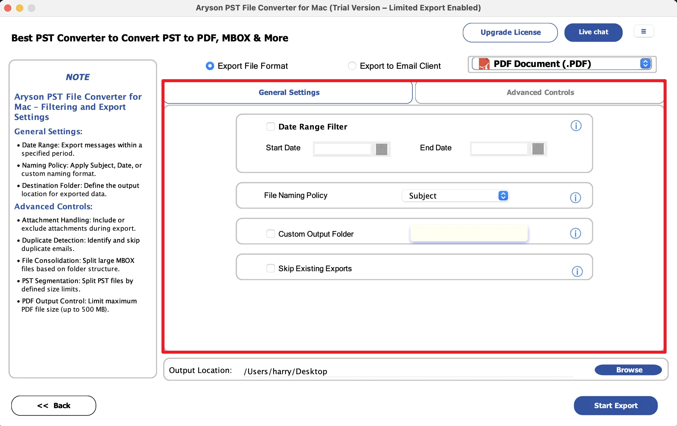Close the window with the red button

coord(8,8)
